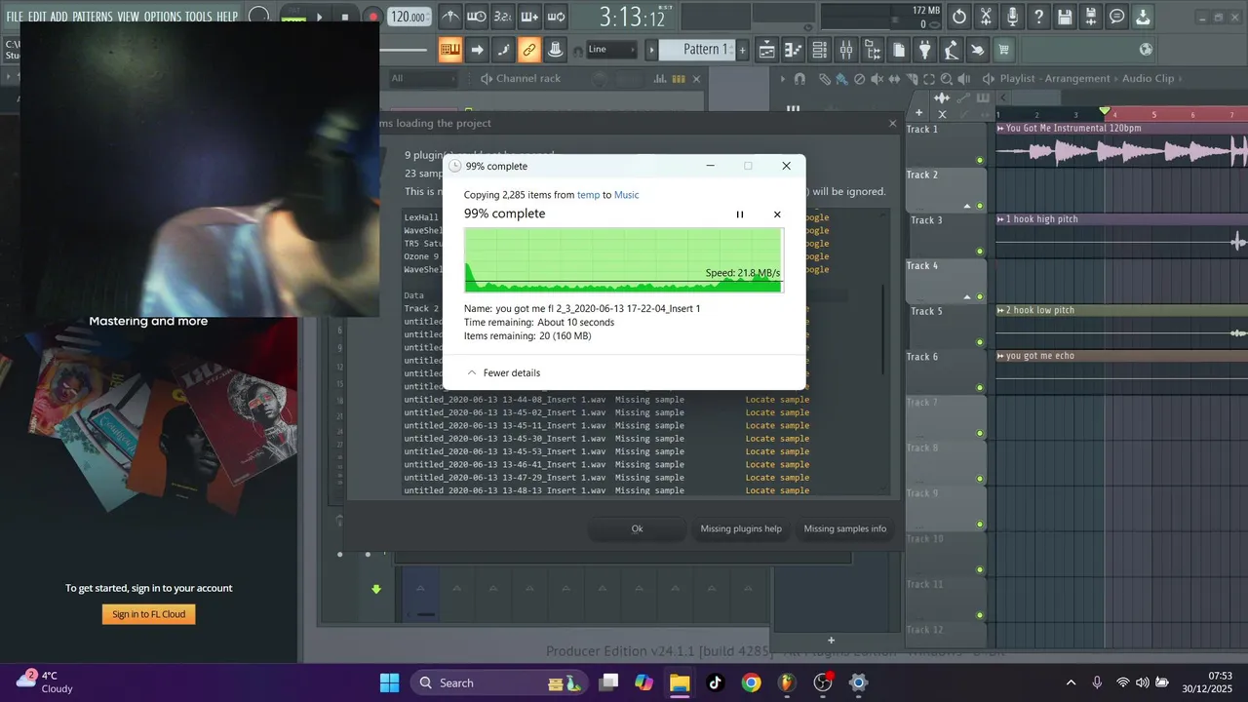The width and height of the screenshot is (1248, 702).
Task: Click the 'Music' destination link
Action: [x=627, y=195]
